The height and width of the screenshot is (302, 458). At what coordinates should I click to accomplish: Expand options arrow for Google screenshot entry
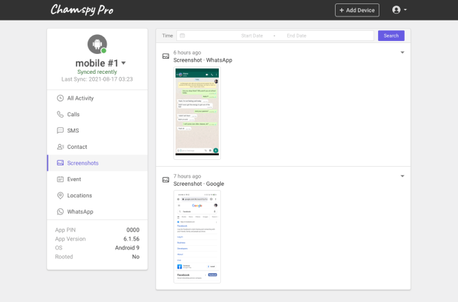point(402,176)
